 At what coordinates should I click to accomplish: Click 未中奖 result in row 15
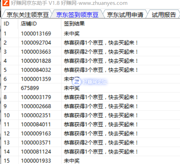click(x=72, y=161)
